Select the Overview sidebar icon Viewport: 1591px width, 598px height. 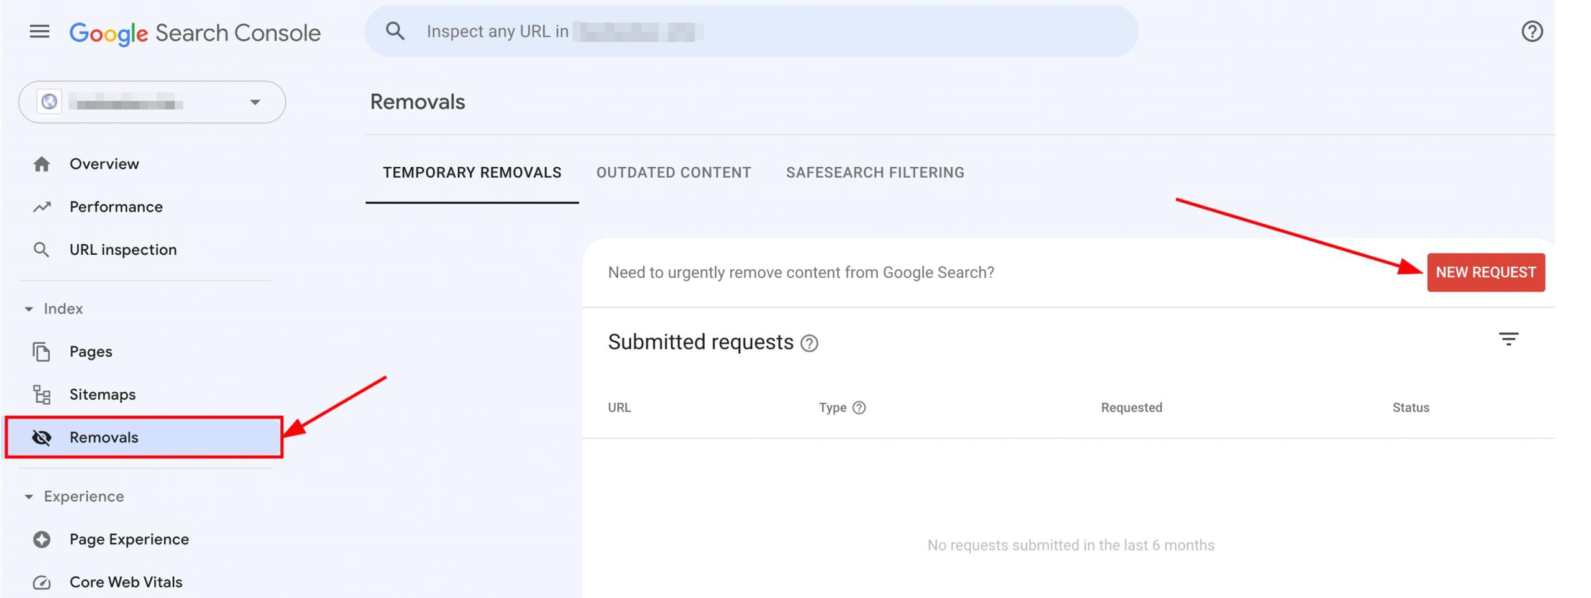click(42, 163)
